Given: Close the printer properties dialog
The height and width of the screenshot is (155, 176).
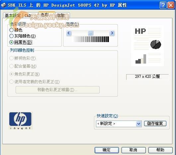Looking at the screenshot, I should (171, 5).
